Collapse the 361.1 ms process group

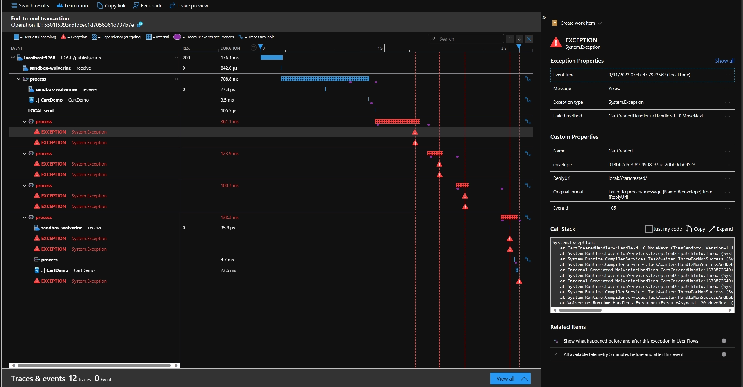[x=24, y=121]
